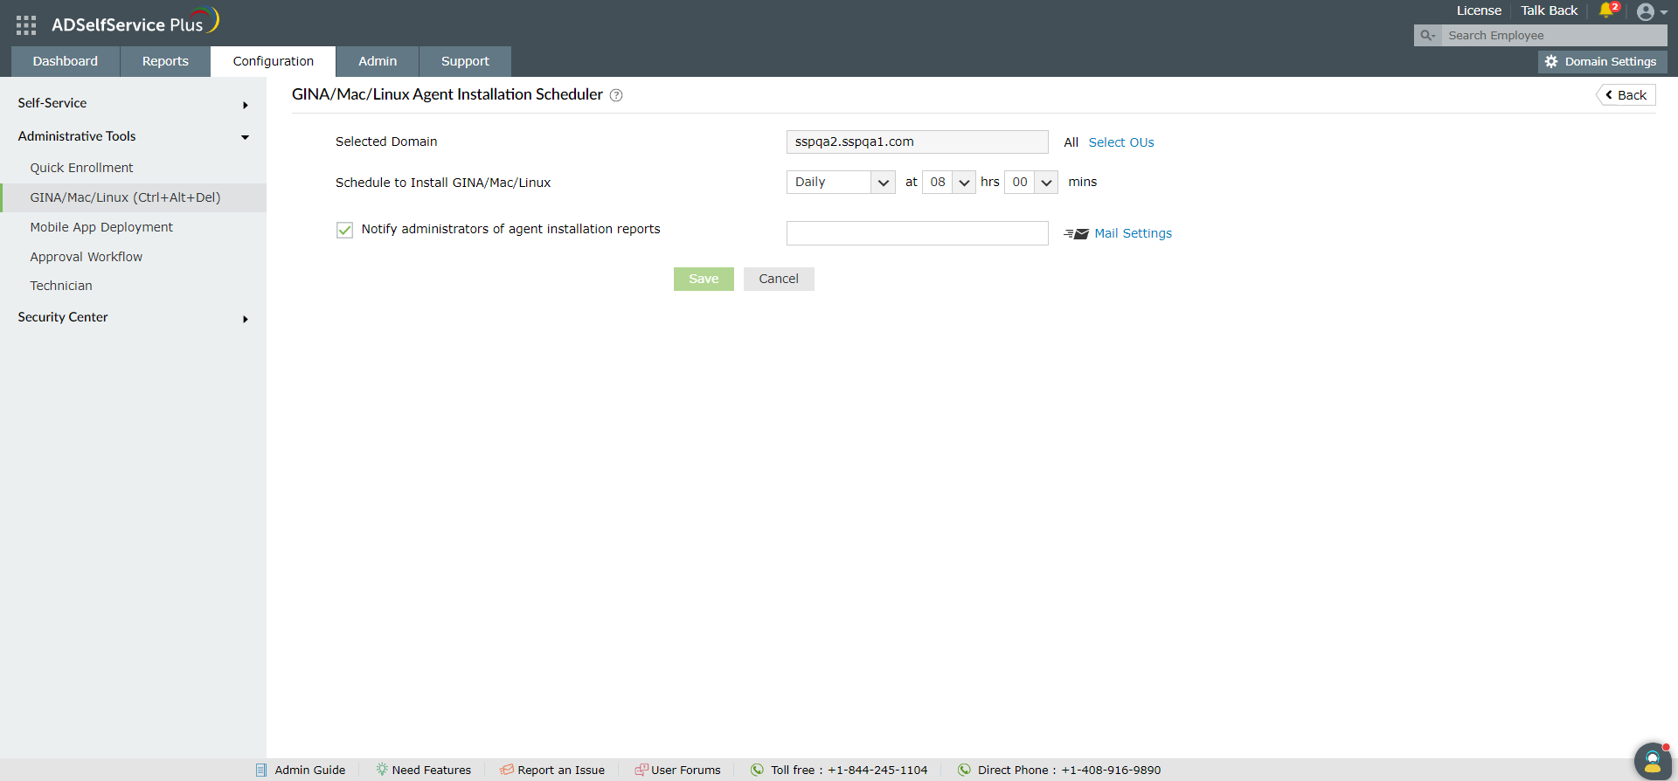Toggle Notify administrators checkbox
1678x781 pixels.
pyautogui.click(x=344, y=230)
